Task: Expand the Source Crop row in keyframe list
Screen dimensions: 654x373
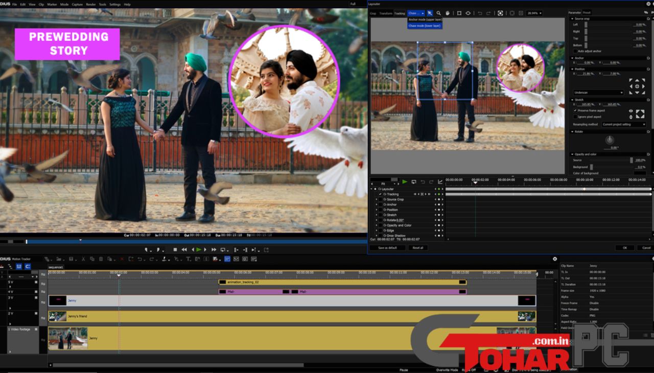Action: click(x=377, y=199)
